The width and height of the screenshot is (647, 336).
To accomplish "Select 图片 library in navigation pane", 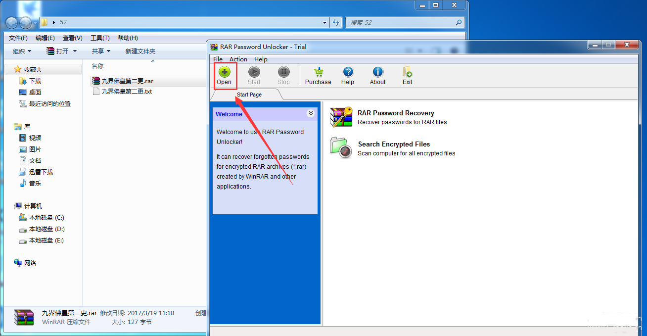I will click(x=30, y=149).
